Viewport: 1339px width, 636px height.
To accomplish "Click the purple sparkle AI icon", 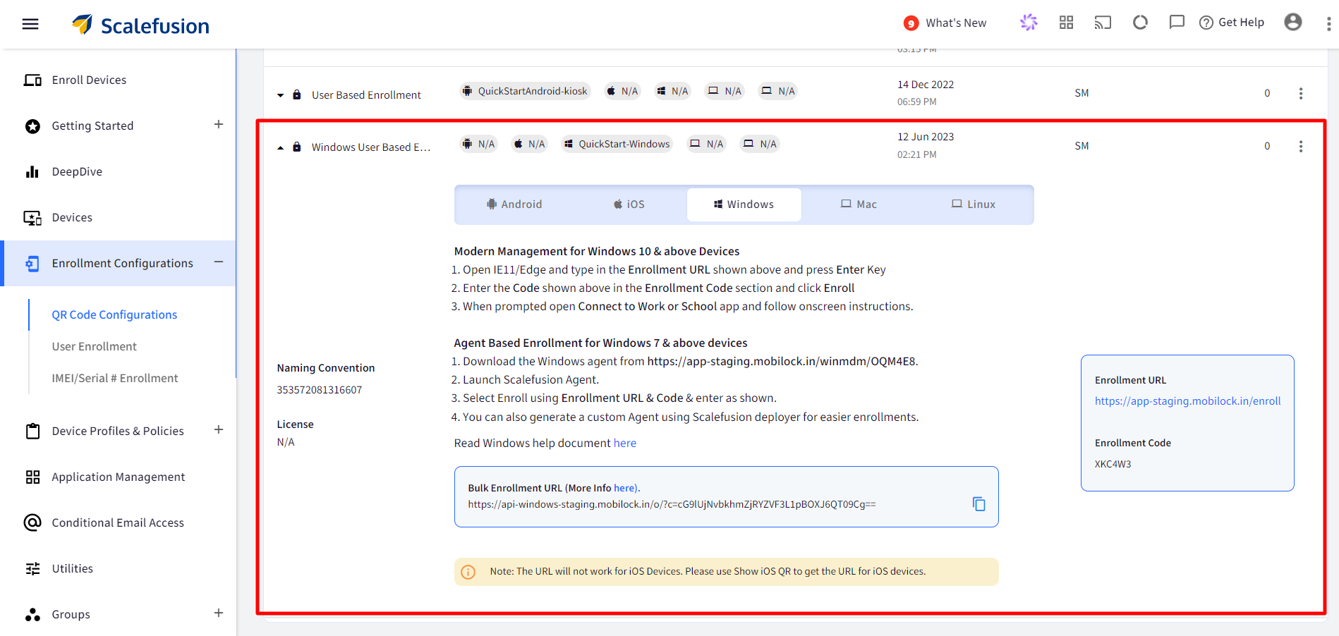I will [1029, 23].
